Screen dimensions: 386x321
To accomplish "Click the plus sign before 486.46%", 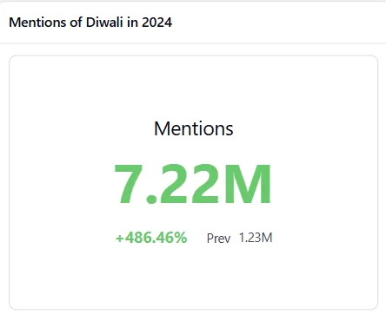I will click(x=120, y=239).
